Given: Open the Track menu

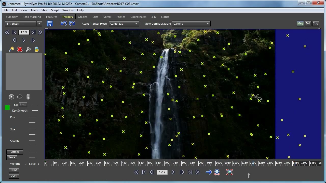Looking at the screenshot, I should [x=34, y=10].
